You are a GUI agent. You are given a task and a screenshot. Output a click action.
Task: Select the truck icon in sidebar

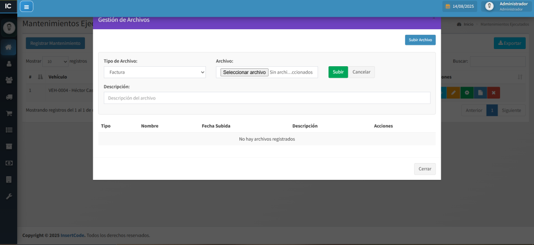click(x=8, y=96)
